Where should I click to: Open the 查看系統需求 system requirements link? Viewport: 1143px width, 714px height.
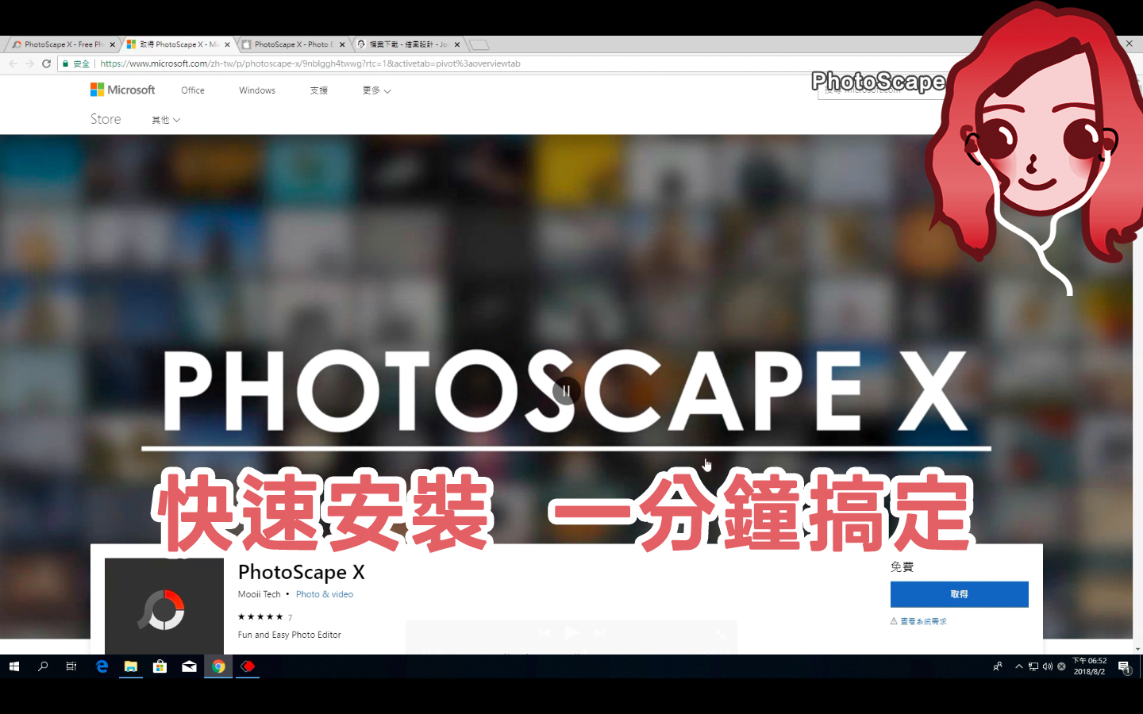pyautogui.click(x=922, y=621)
